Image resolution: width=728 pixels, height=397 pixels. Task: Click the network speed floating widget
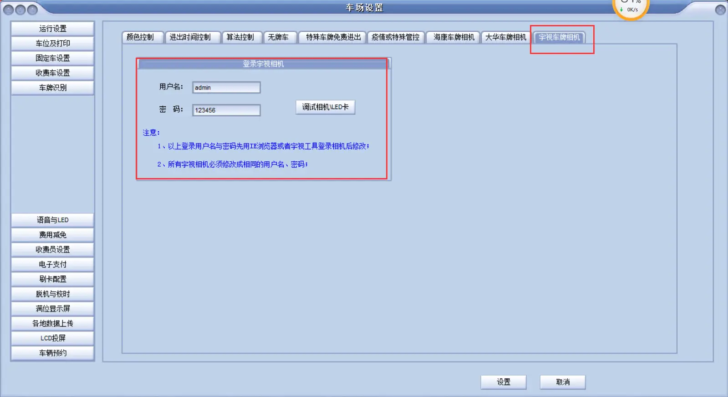pos(631,8)
